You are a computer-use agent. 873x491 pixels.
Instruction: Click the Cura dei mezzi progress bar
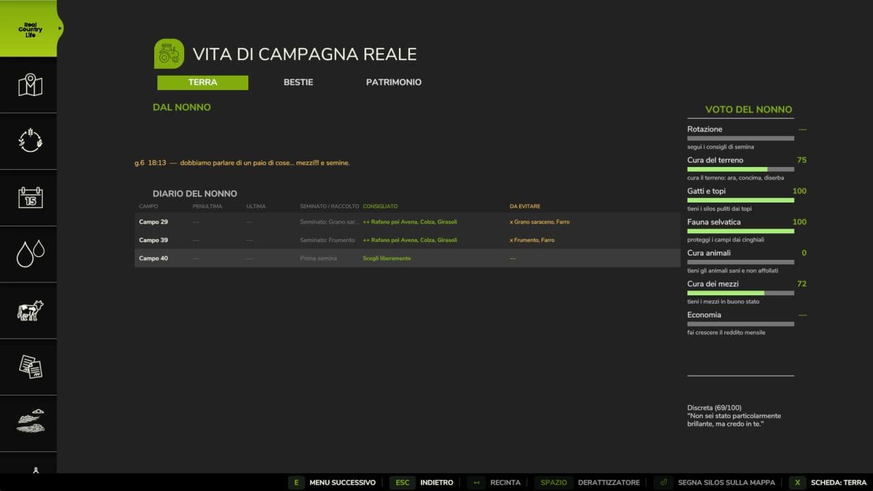click(741, 293)
